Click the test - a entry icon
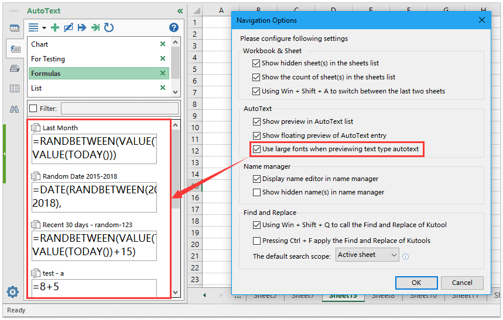 point(35,273)
